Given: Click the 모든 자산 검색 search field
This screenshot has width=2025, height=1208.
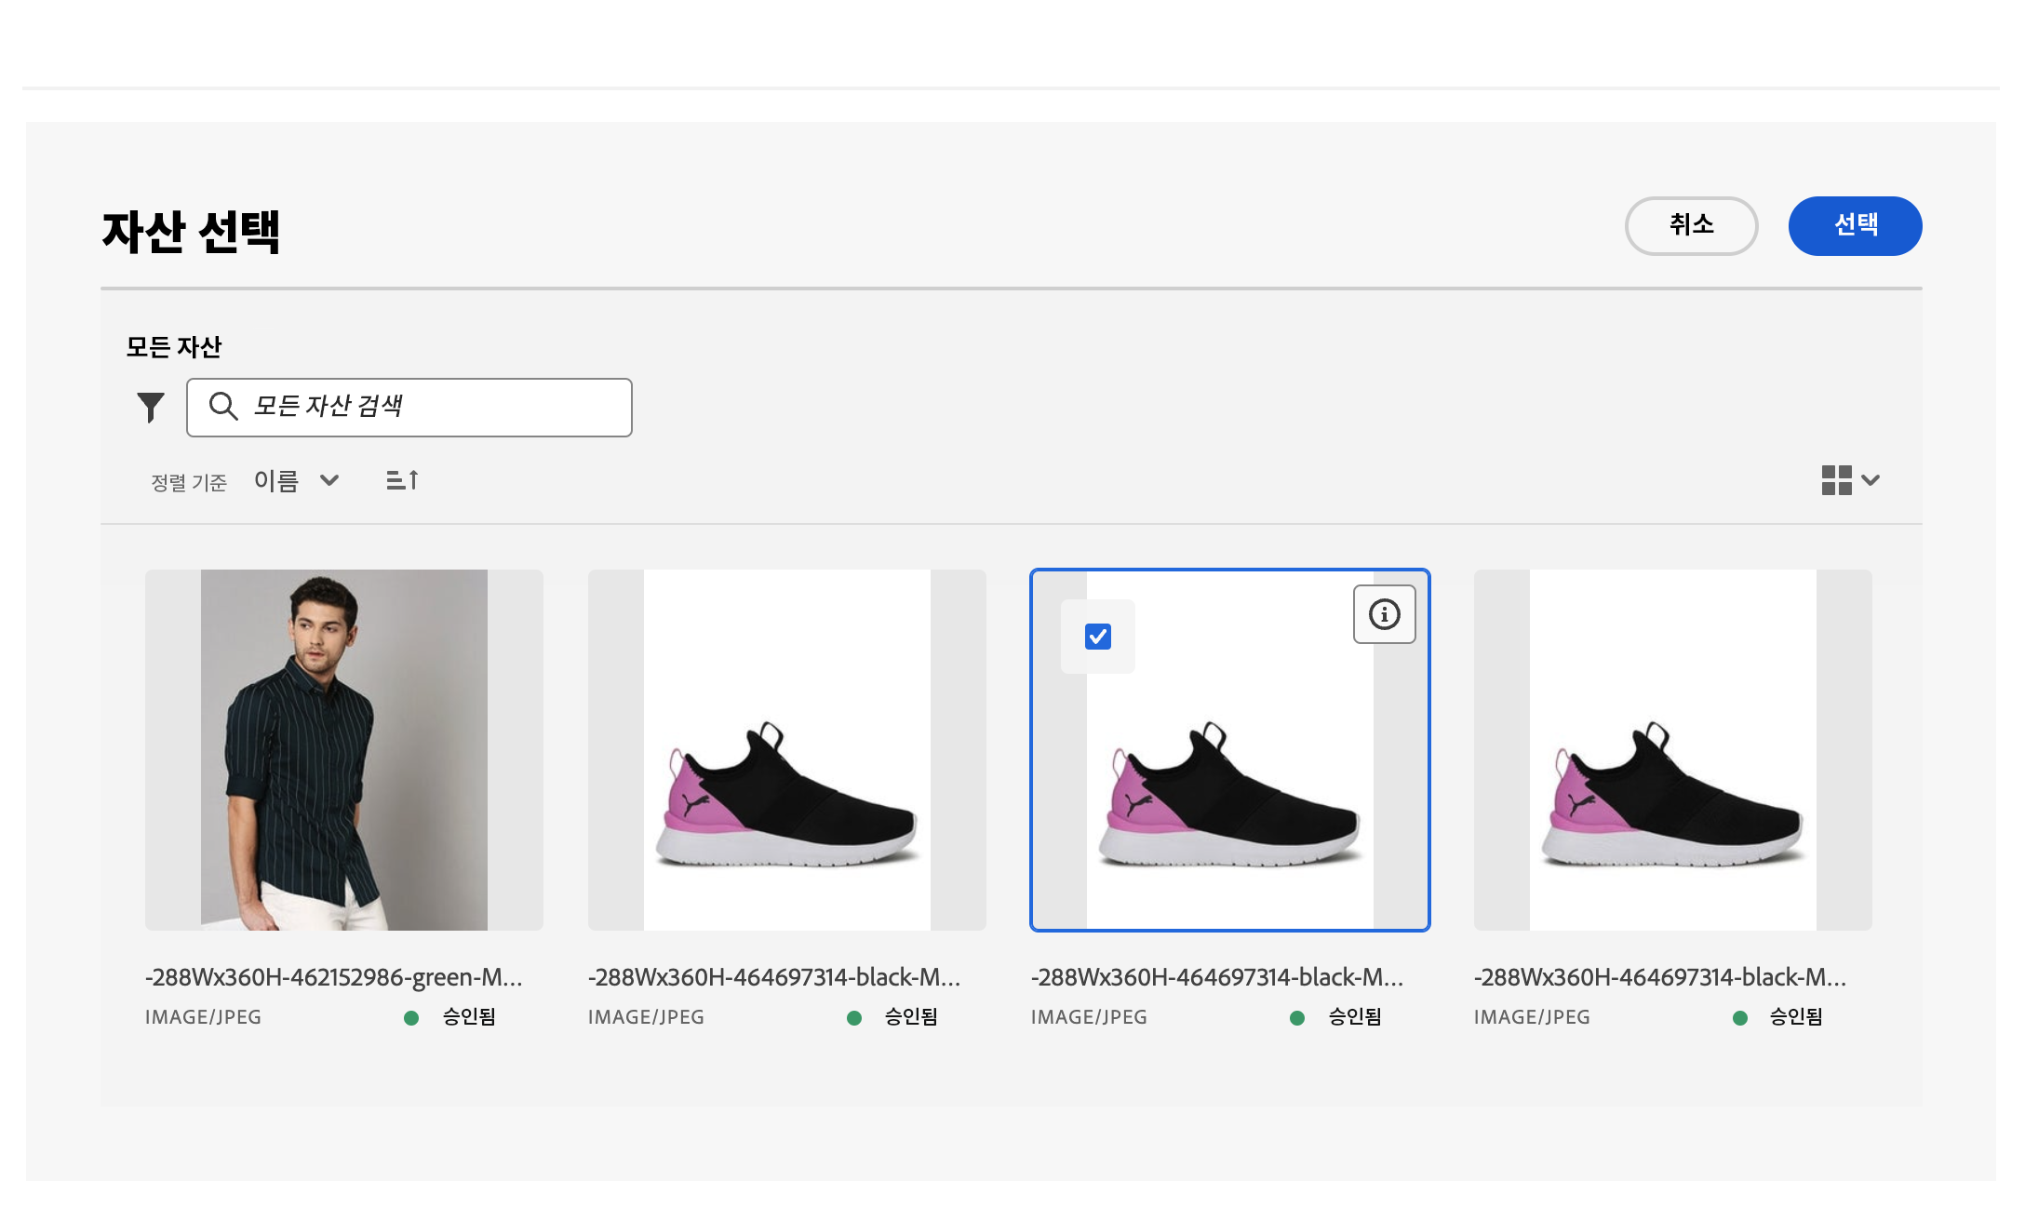Looking at the screenshot, I should (428, 407).
